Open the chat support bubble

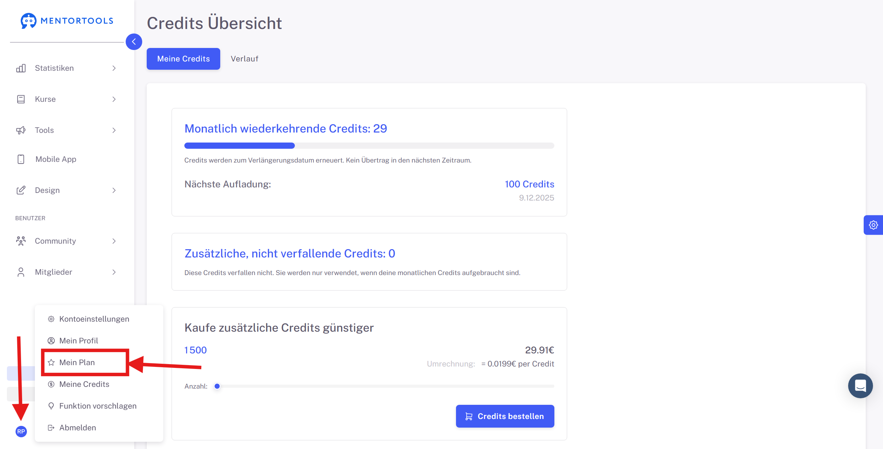click(860, 385)
